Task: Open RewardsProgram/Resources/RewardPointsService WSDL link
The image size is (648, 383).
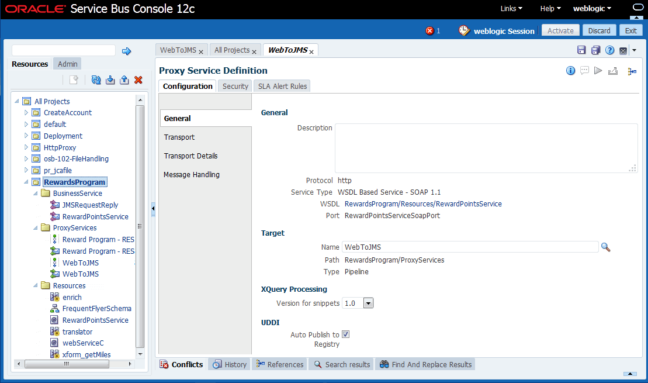Action: point(423,204)
